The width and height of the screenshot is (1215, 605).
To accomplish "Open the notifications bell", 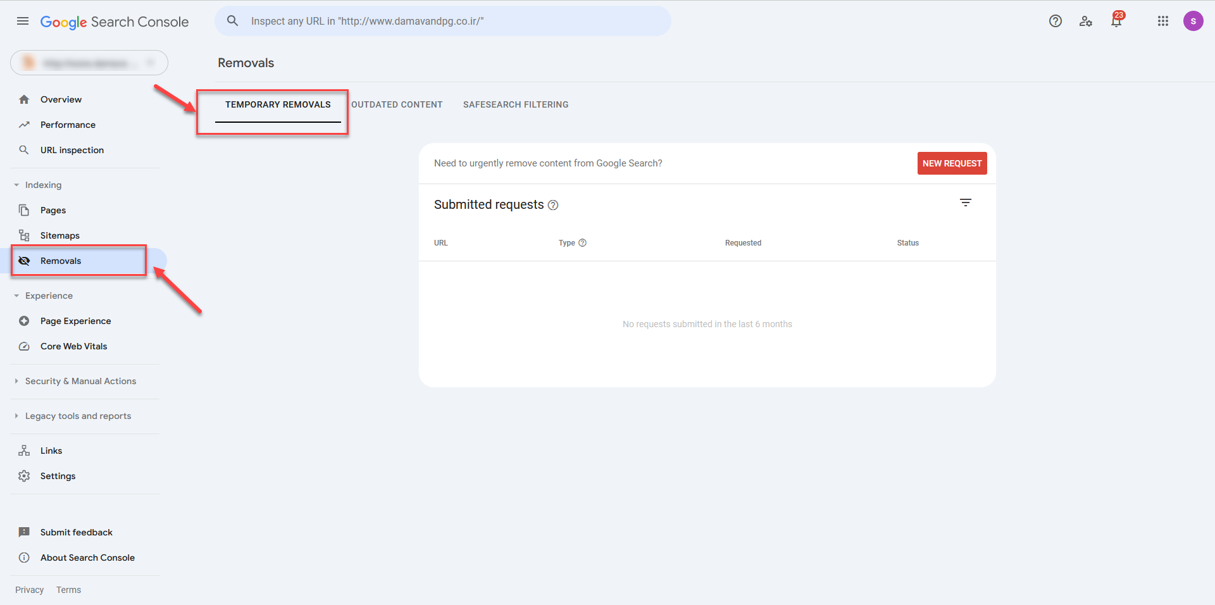I will coord(1116,21).
